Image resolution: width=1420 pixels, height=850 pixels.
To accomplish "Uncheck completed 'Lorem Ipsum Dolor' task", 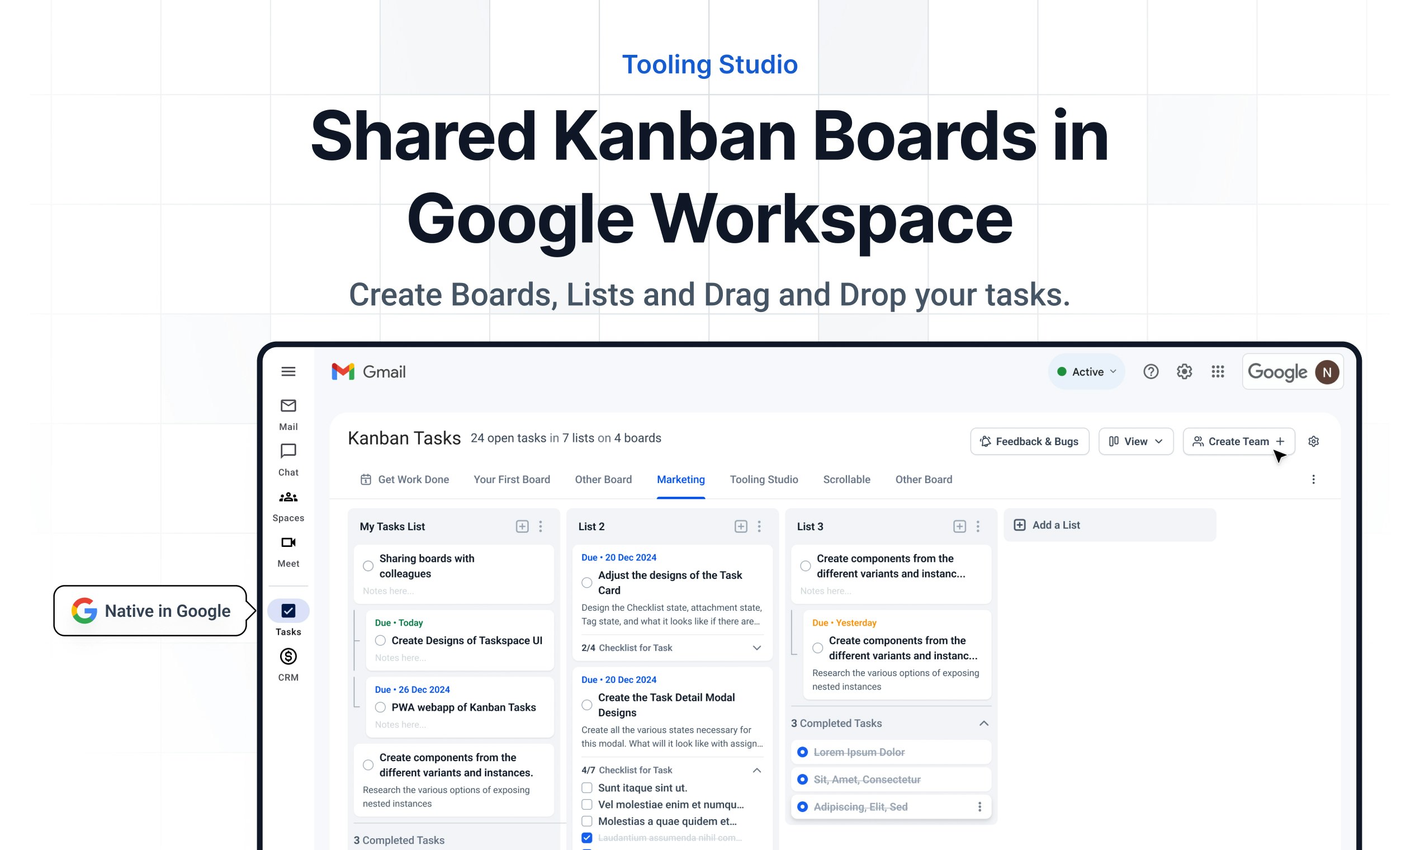I will 803,752.
